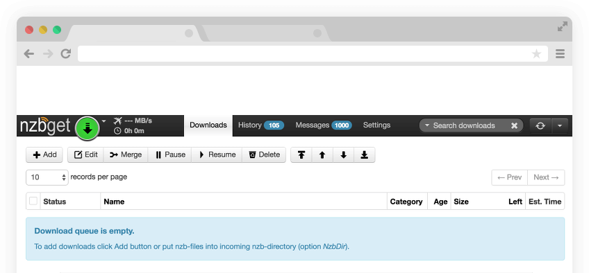Open the Messages tab
This screenshot has height=273, width=589.
tap(324, 125)
